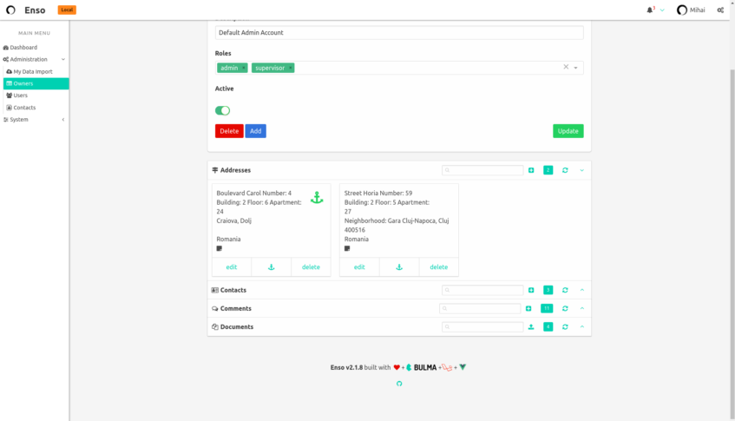Delete the Street Horia address
Image resolution: width=735 pixels, height=421 pixels.
click(x=439, y=266)
